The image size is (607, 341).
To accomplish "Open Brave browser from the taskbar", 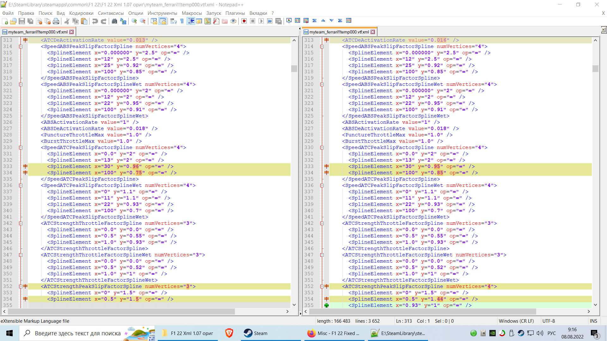I will pos(229,333).
